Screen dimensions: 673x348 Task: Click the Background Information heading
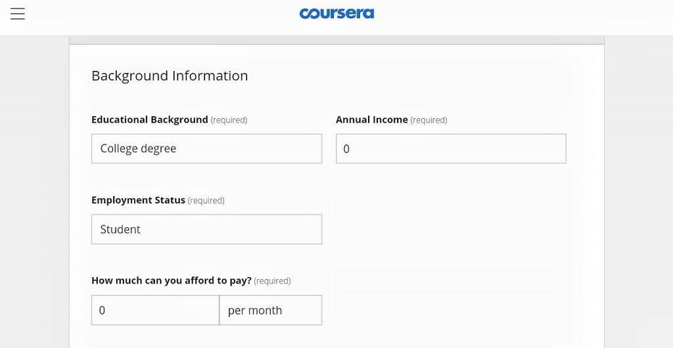tap(170, 76)
